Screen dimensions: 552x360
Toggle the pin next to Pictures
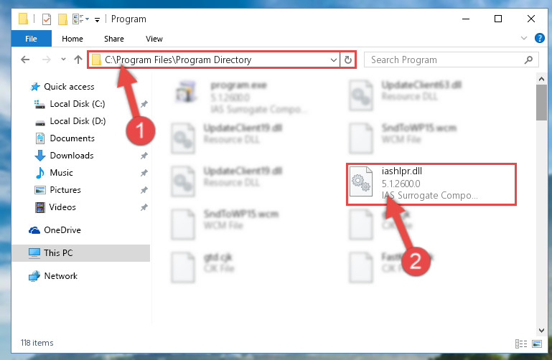pyautogui.click(x=144, y=190)
